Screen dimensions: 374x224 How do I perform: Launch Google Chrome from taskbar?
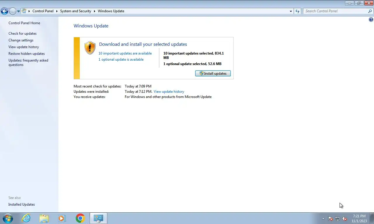(80, 218)
